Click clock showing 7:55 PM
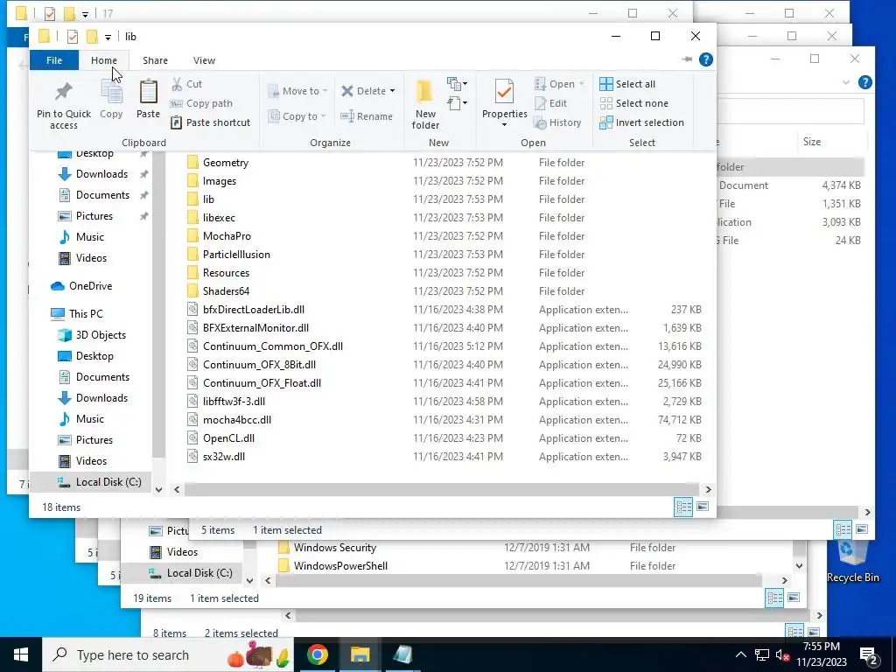Viewport: 896px width, 672px height. [821, 647]
